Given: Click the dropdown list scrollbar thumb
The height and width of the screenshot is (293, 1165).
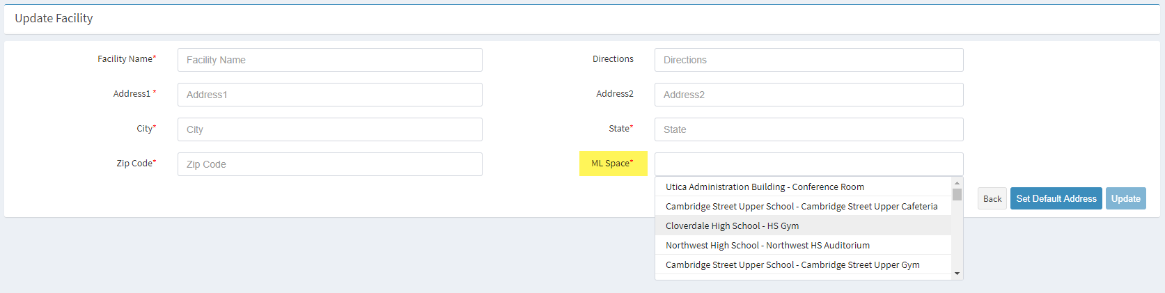Looking at the screenshot, I should (957, 194).
